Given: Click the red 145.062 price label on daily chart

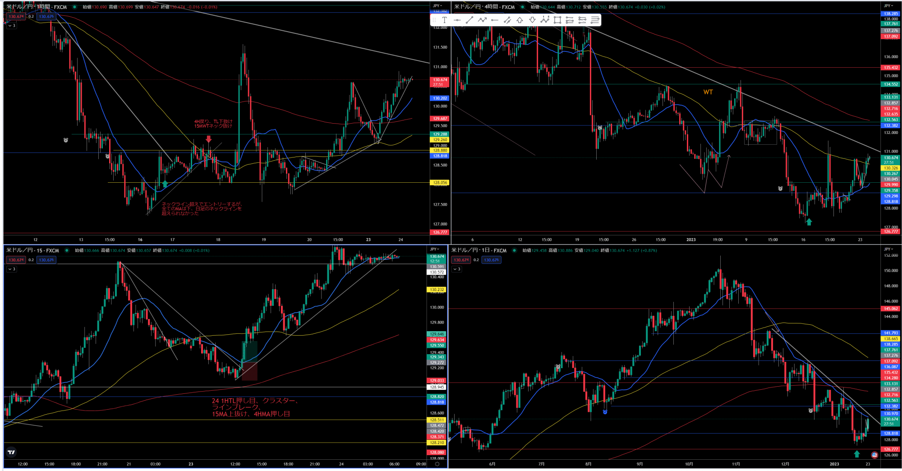Looking at the screenshot, I should coord(891,309).
